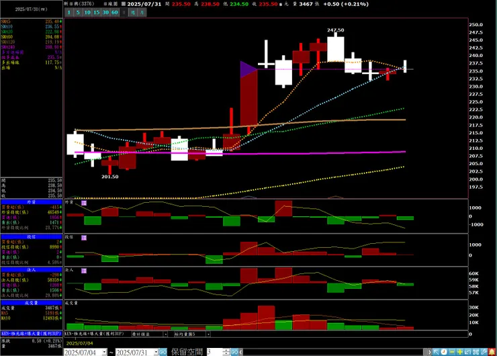Select the weekly (週) timeframe button
Viewport: 497px width, 356px height.
click(x=133, y=12)
